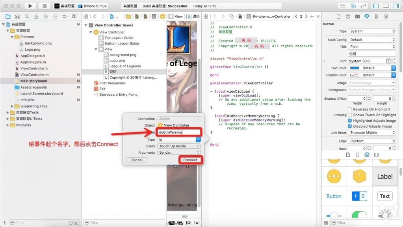Screen dimensions: 403x227
Task: Select the Label object in library
Action: pyautogui.click(x=384, y=177)
